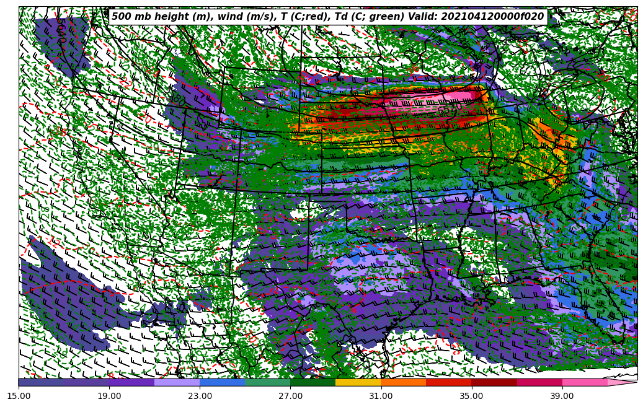Image resolution: width=643 pixels, height=407 pixels.
Task: Click the yellow 29–31 colorbar segment
Action: [358, 382]
